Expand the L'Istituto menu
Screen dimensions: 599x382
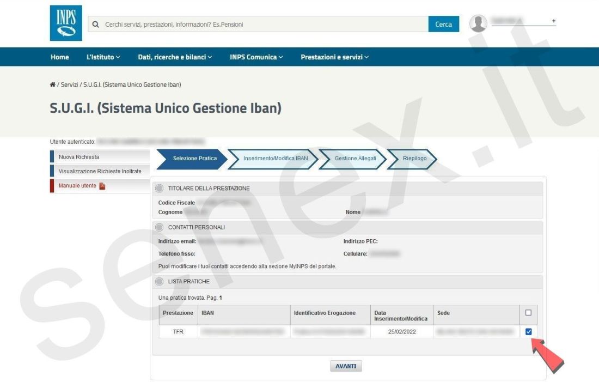(103, 57)
